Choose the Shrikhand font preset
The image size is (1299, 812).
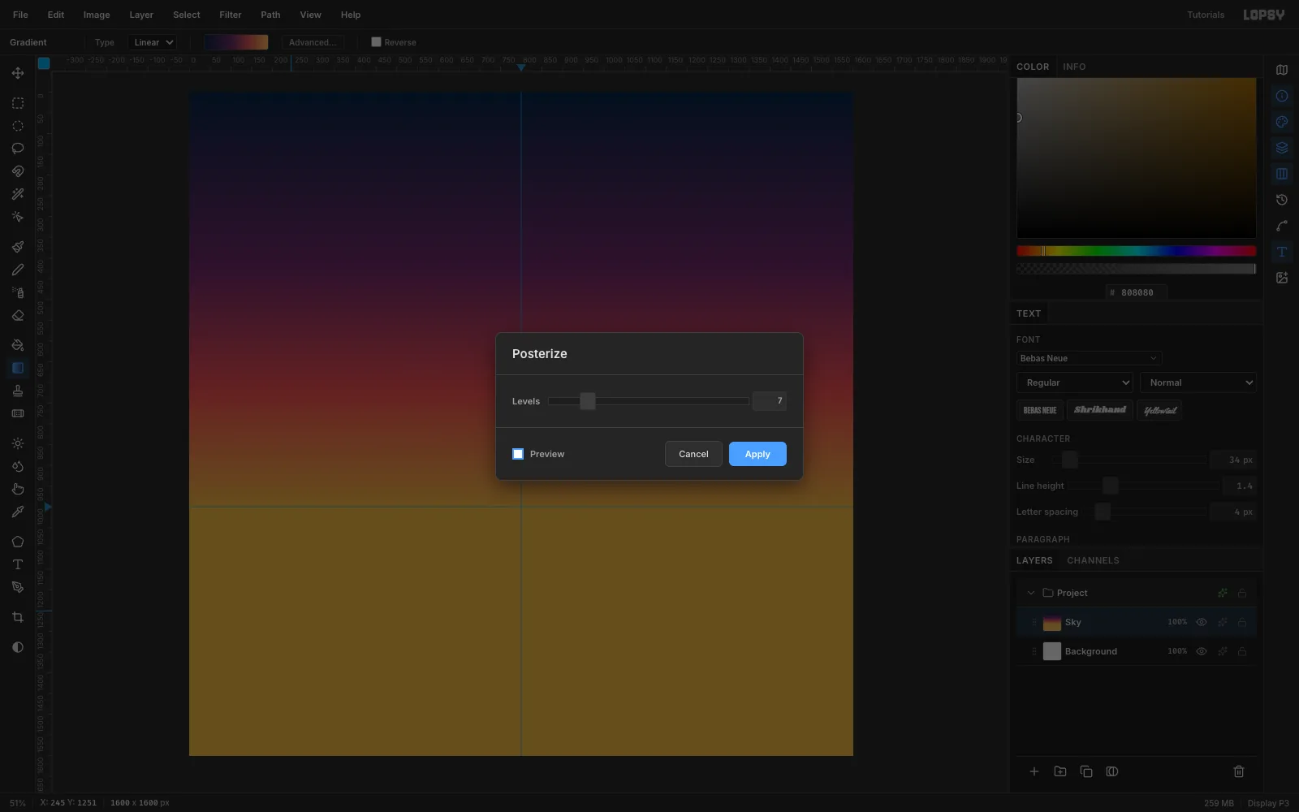click(1099, 410)
